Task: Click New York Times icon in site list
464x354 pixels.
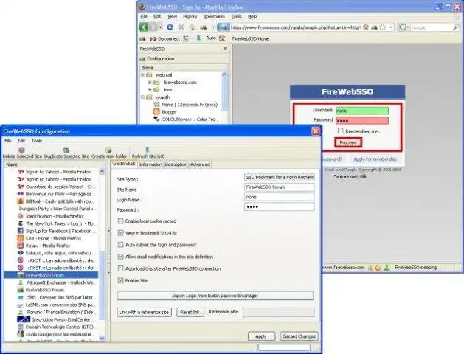Action: (x=21, y=223)
